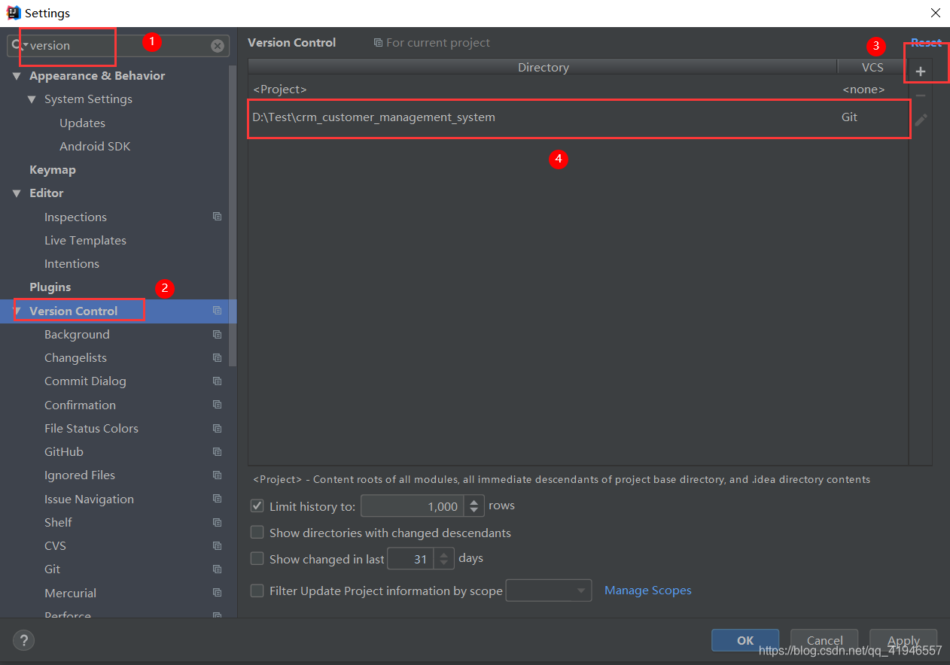950x665 pixels.
Task: Open the Background settings under Version Control
Action: (x=77, y=334)
